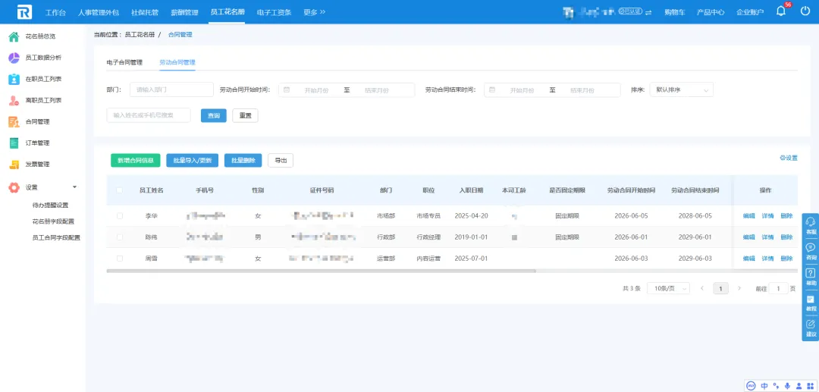Go to next page arrow
Screen dimensions: 819x392
pyautogui.click(x=739, y=288)
